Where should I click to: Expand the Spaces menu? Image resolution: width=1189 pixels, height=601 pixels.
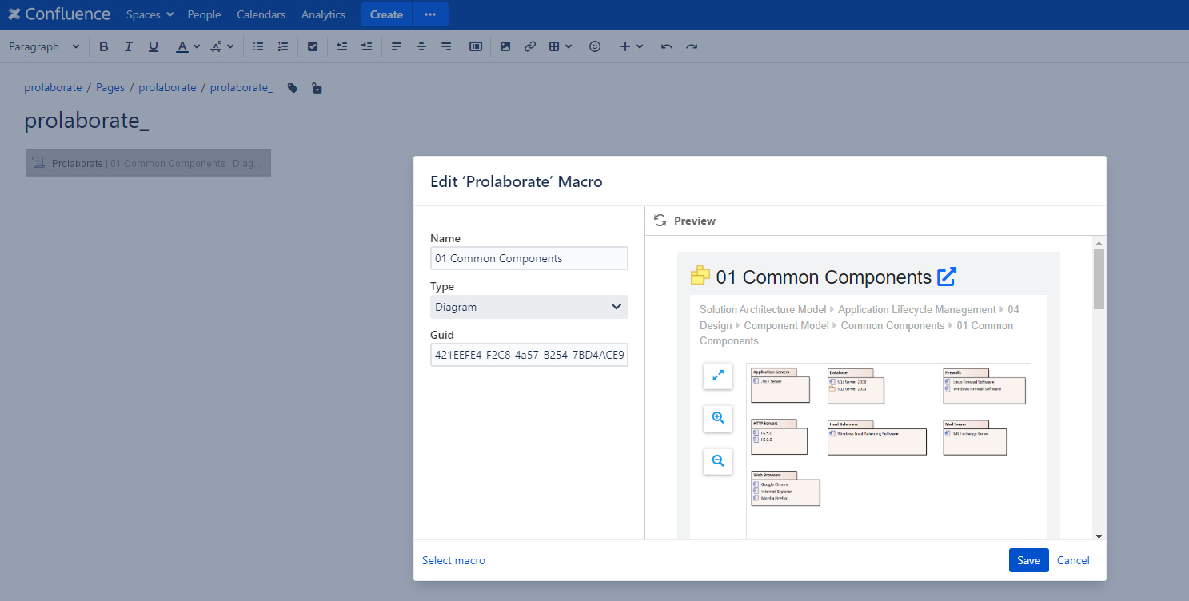(150, 14)
